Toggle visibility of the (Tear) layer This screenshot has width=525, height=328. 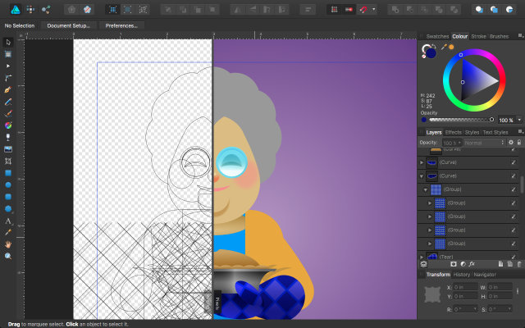coord(514,257)
